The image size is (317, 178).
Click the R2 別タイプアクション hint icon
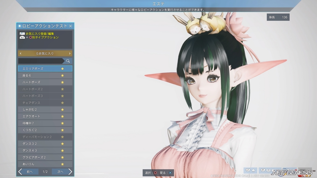22,37
